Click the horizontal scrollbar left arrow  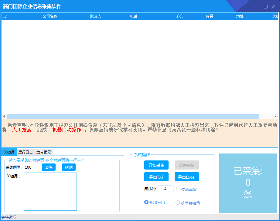coord(4,116)
